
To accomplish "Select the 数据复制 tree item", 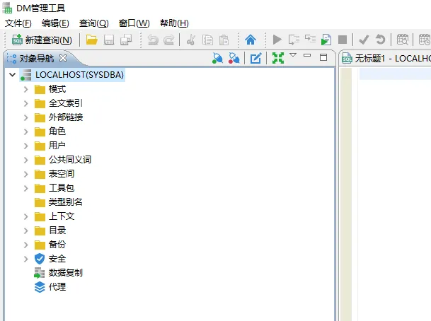I will tap(58, 273).
